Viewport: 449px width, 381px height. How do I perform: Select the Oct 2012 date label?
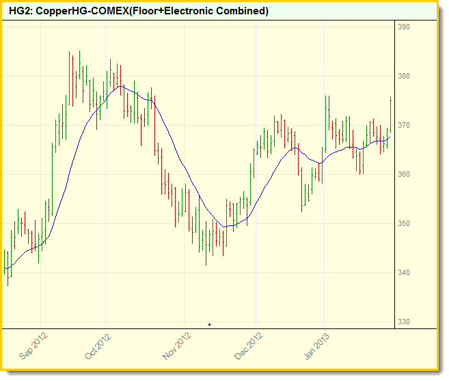[x=98, y=346]
